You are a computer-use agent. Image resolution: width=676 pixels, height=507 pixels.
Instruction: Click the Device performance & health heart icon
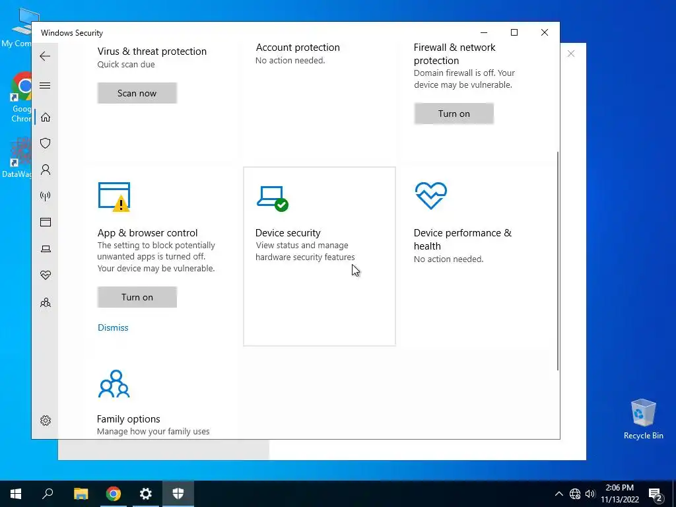coord(430,195)
